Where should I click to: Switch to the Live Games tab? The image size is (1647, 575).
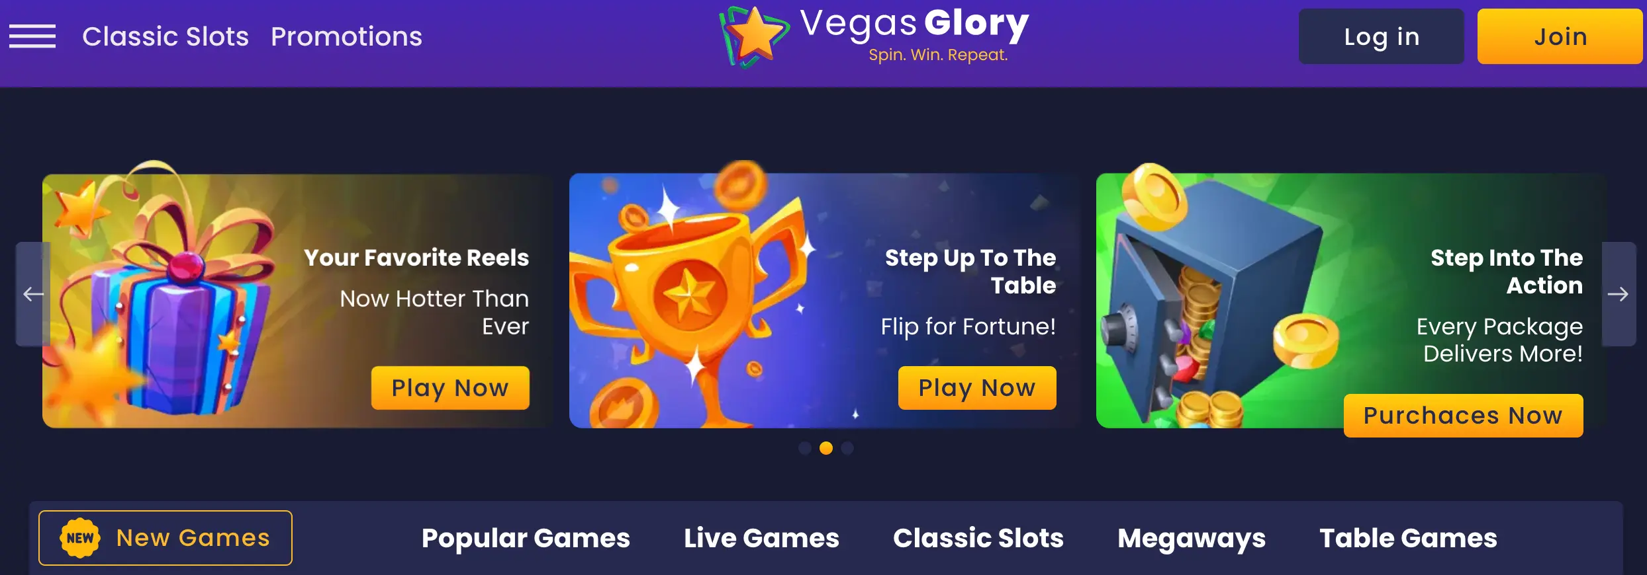pos(761,538)
